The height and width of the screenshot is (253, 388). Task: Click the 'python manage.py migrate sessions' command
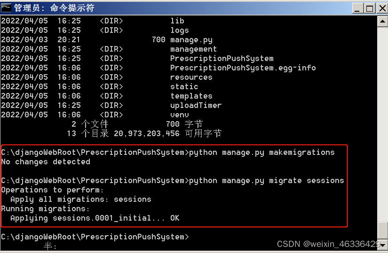click(x=266, y=181)
